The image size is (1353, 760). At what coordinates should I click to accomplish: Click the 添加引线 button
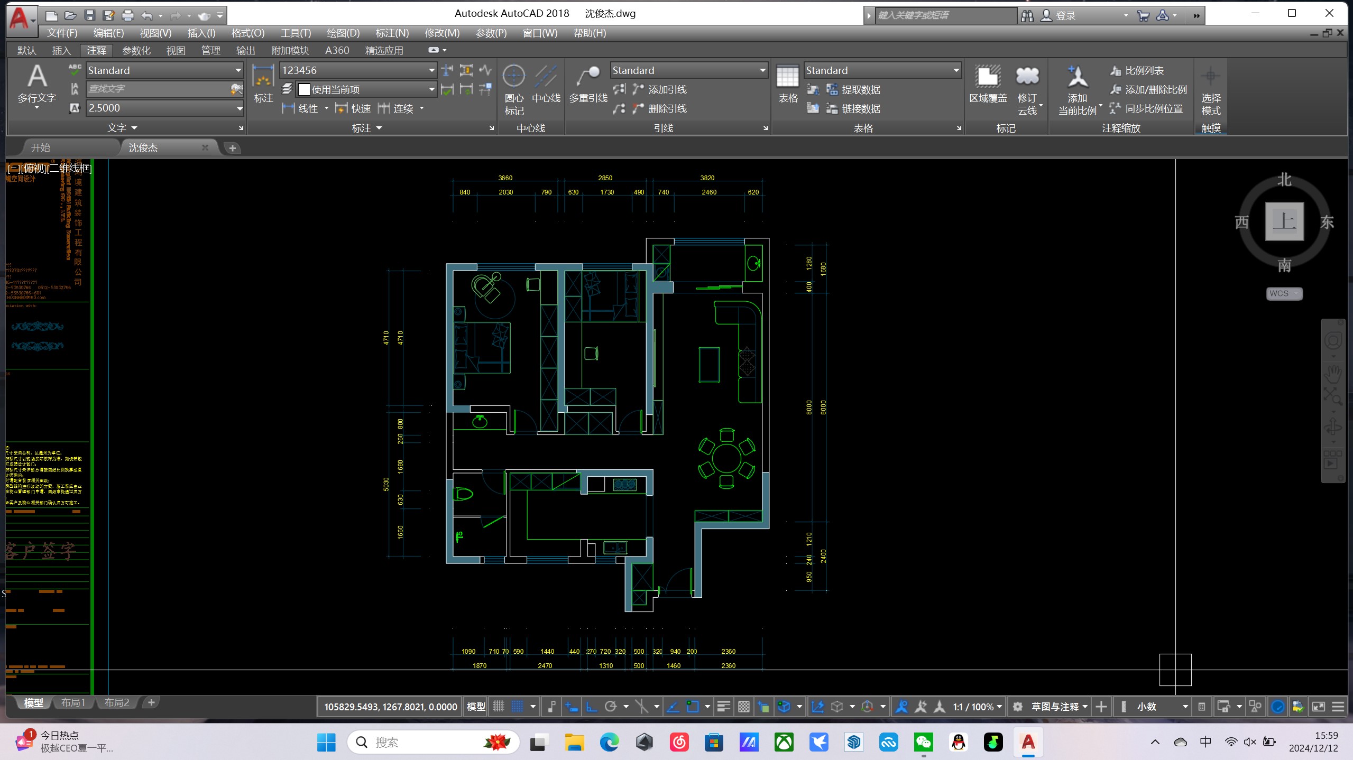coord(667,89)
